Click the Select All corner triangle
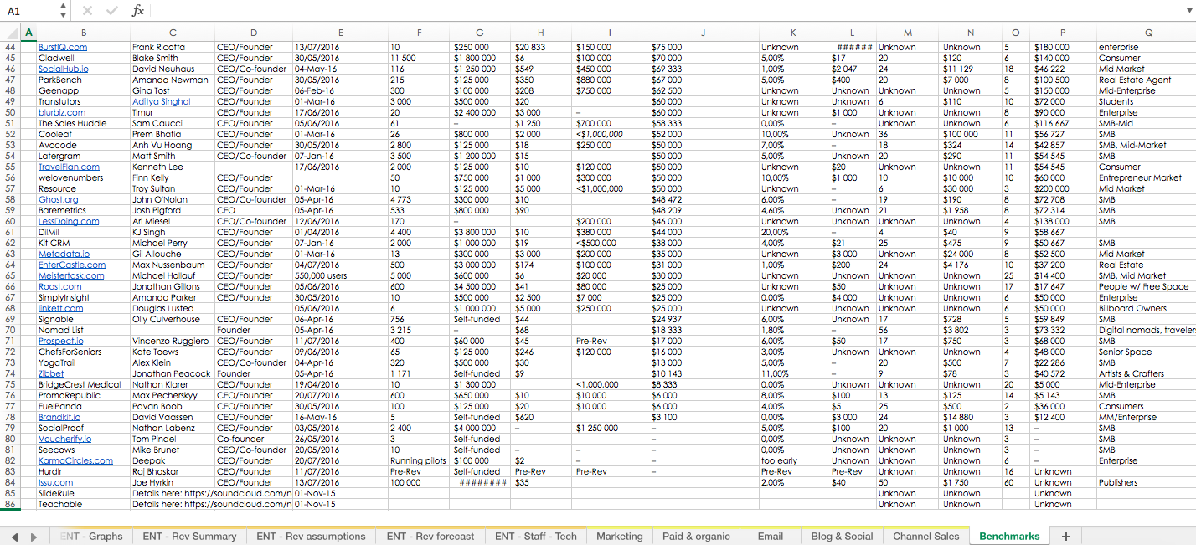1196x545 pixels. point(11,33)
